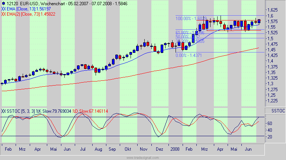The image size is (286, 160).
Task: Click price axis value 1,45
Action: click(x=271, y=49)
